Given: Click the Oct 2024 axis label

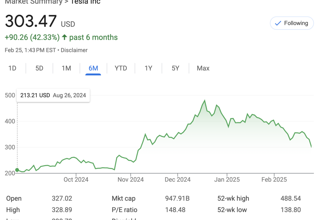Looking at the screenshot, I should point(76,179).
